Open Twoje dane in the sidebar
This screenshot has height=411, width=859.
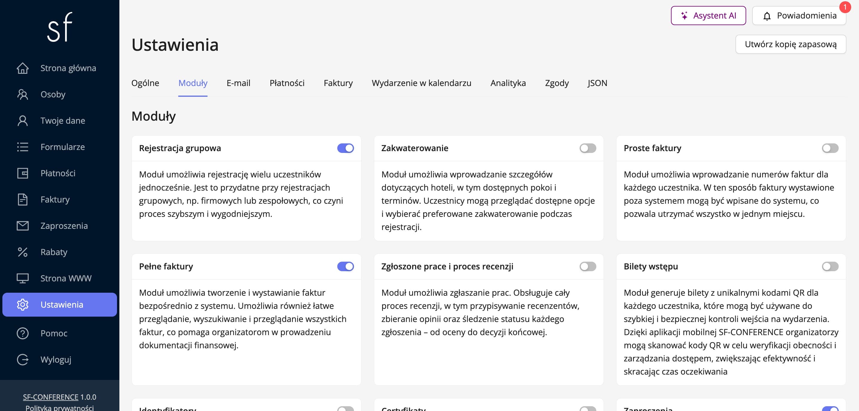click(60, 121)
